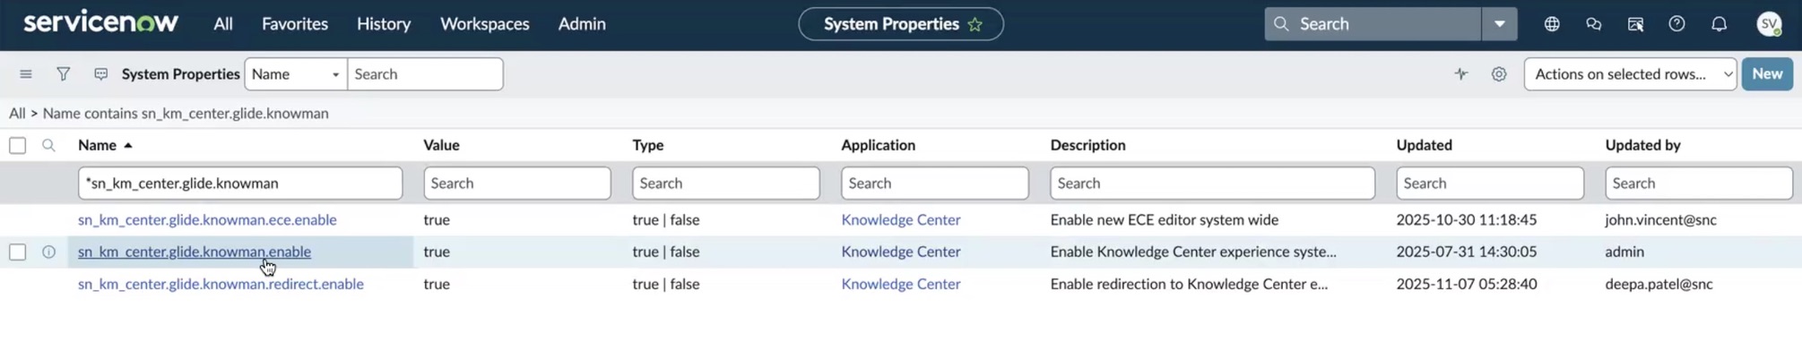Click the deepa.patel@snc cell

click(x=1659, y=284)
